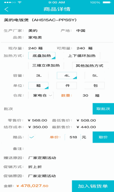114x192 pixels.
Task: Toggle the 赠品 gift checkbox
Action: 32,137
